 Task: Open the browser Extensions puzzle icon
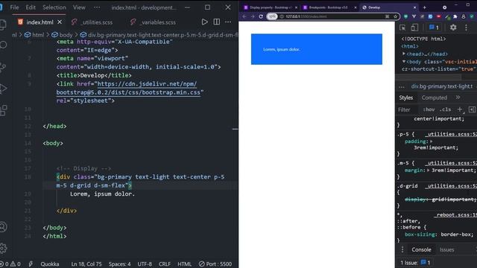[x=455, y=16]
